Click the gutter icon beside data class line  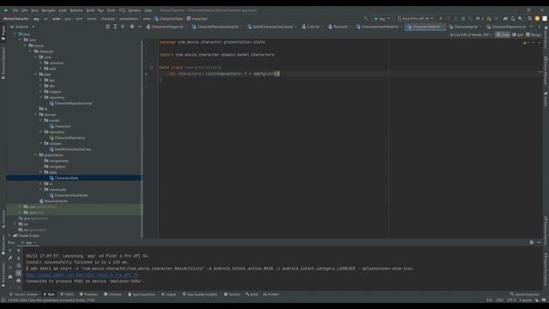tap(151, 67)
